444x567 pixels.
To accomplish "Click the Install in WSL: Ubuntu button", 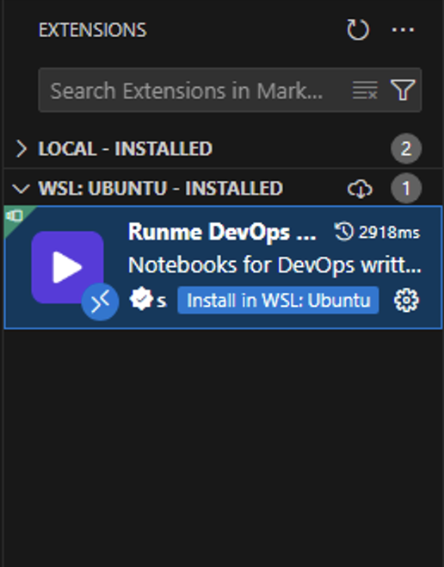I will pyautogui.click(x=278, y=301).
